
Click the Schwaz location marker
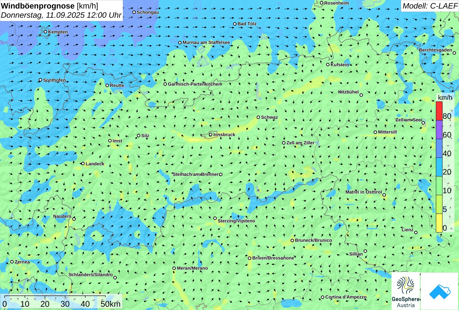click(258, 117)
